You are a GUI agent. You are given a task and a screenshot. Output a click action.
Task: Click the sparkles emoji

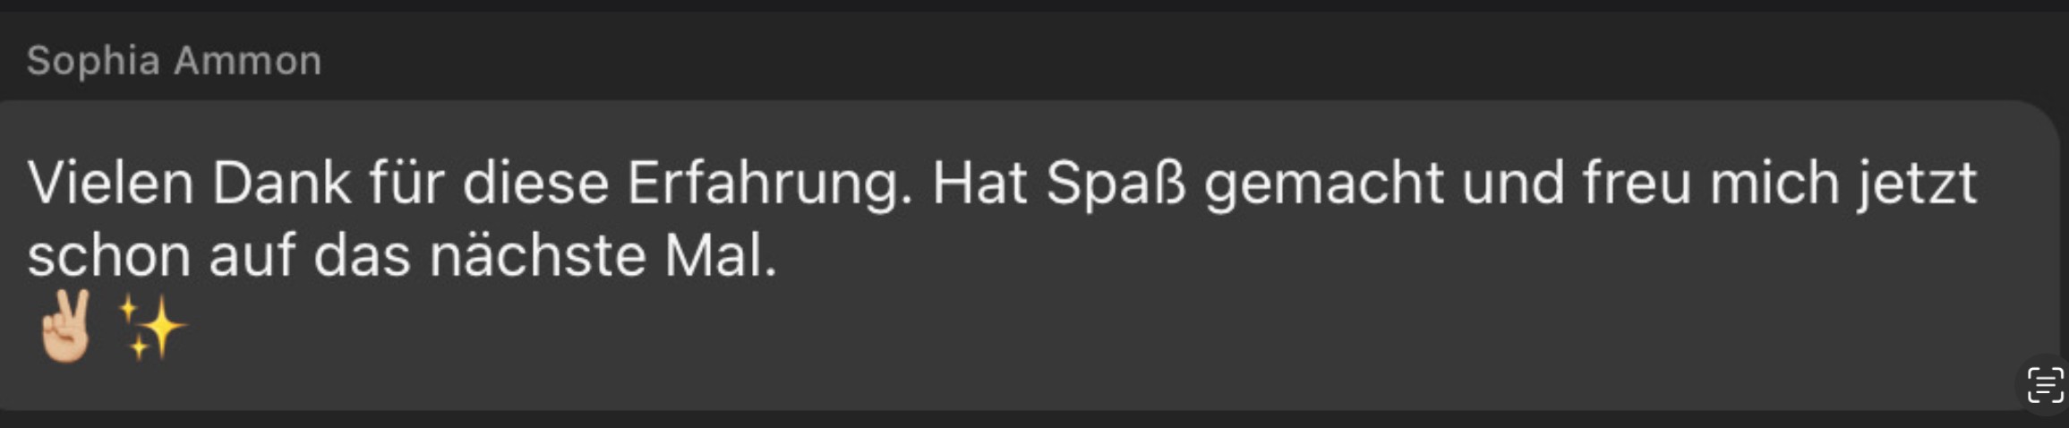(152, 328)
